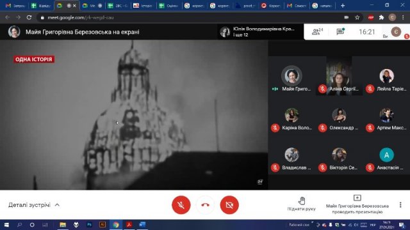The height and width of the screenshot is (230, 410).
Task: Open the browser extensions puzzle icon
Action: (382, 17)
